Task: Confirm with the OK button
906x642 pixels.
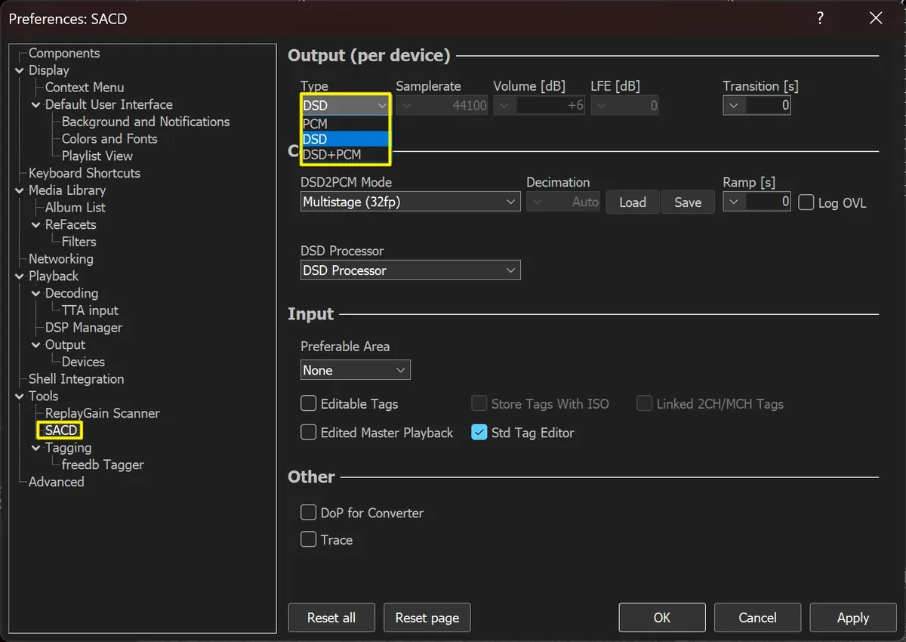Action: pos(662,617)
